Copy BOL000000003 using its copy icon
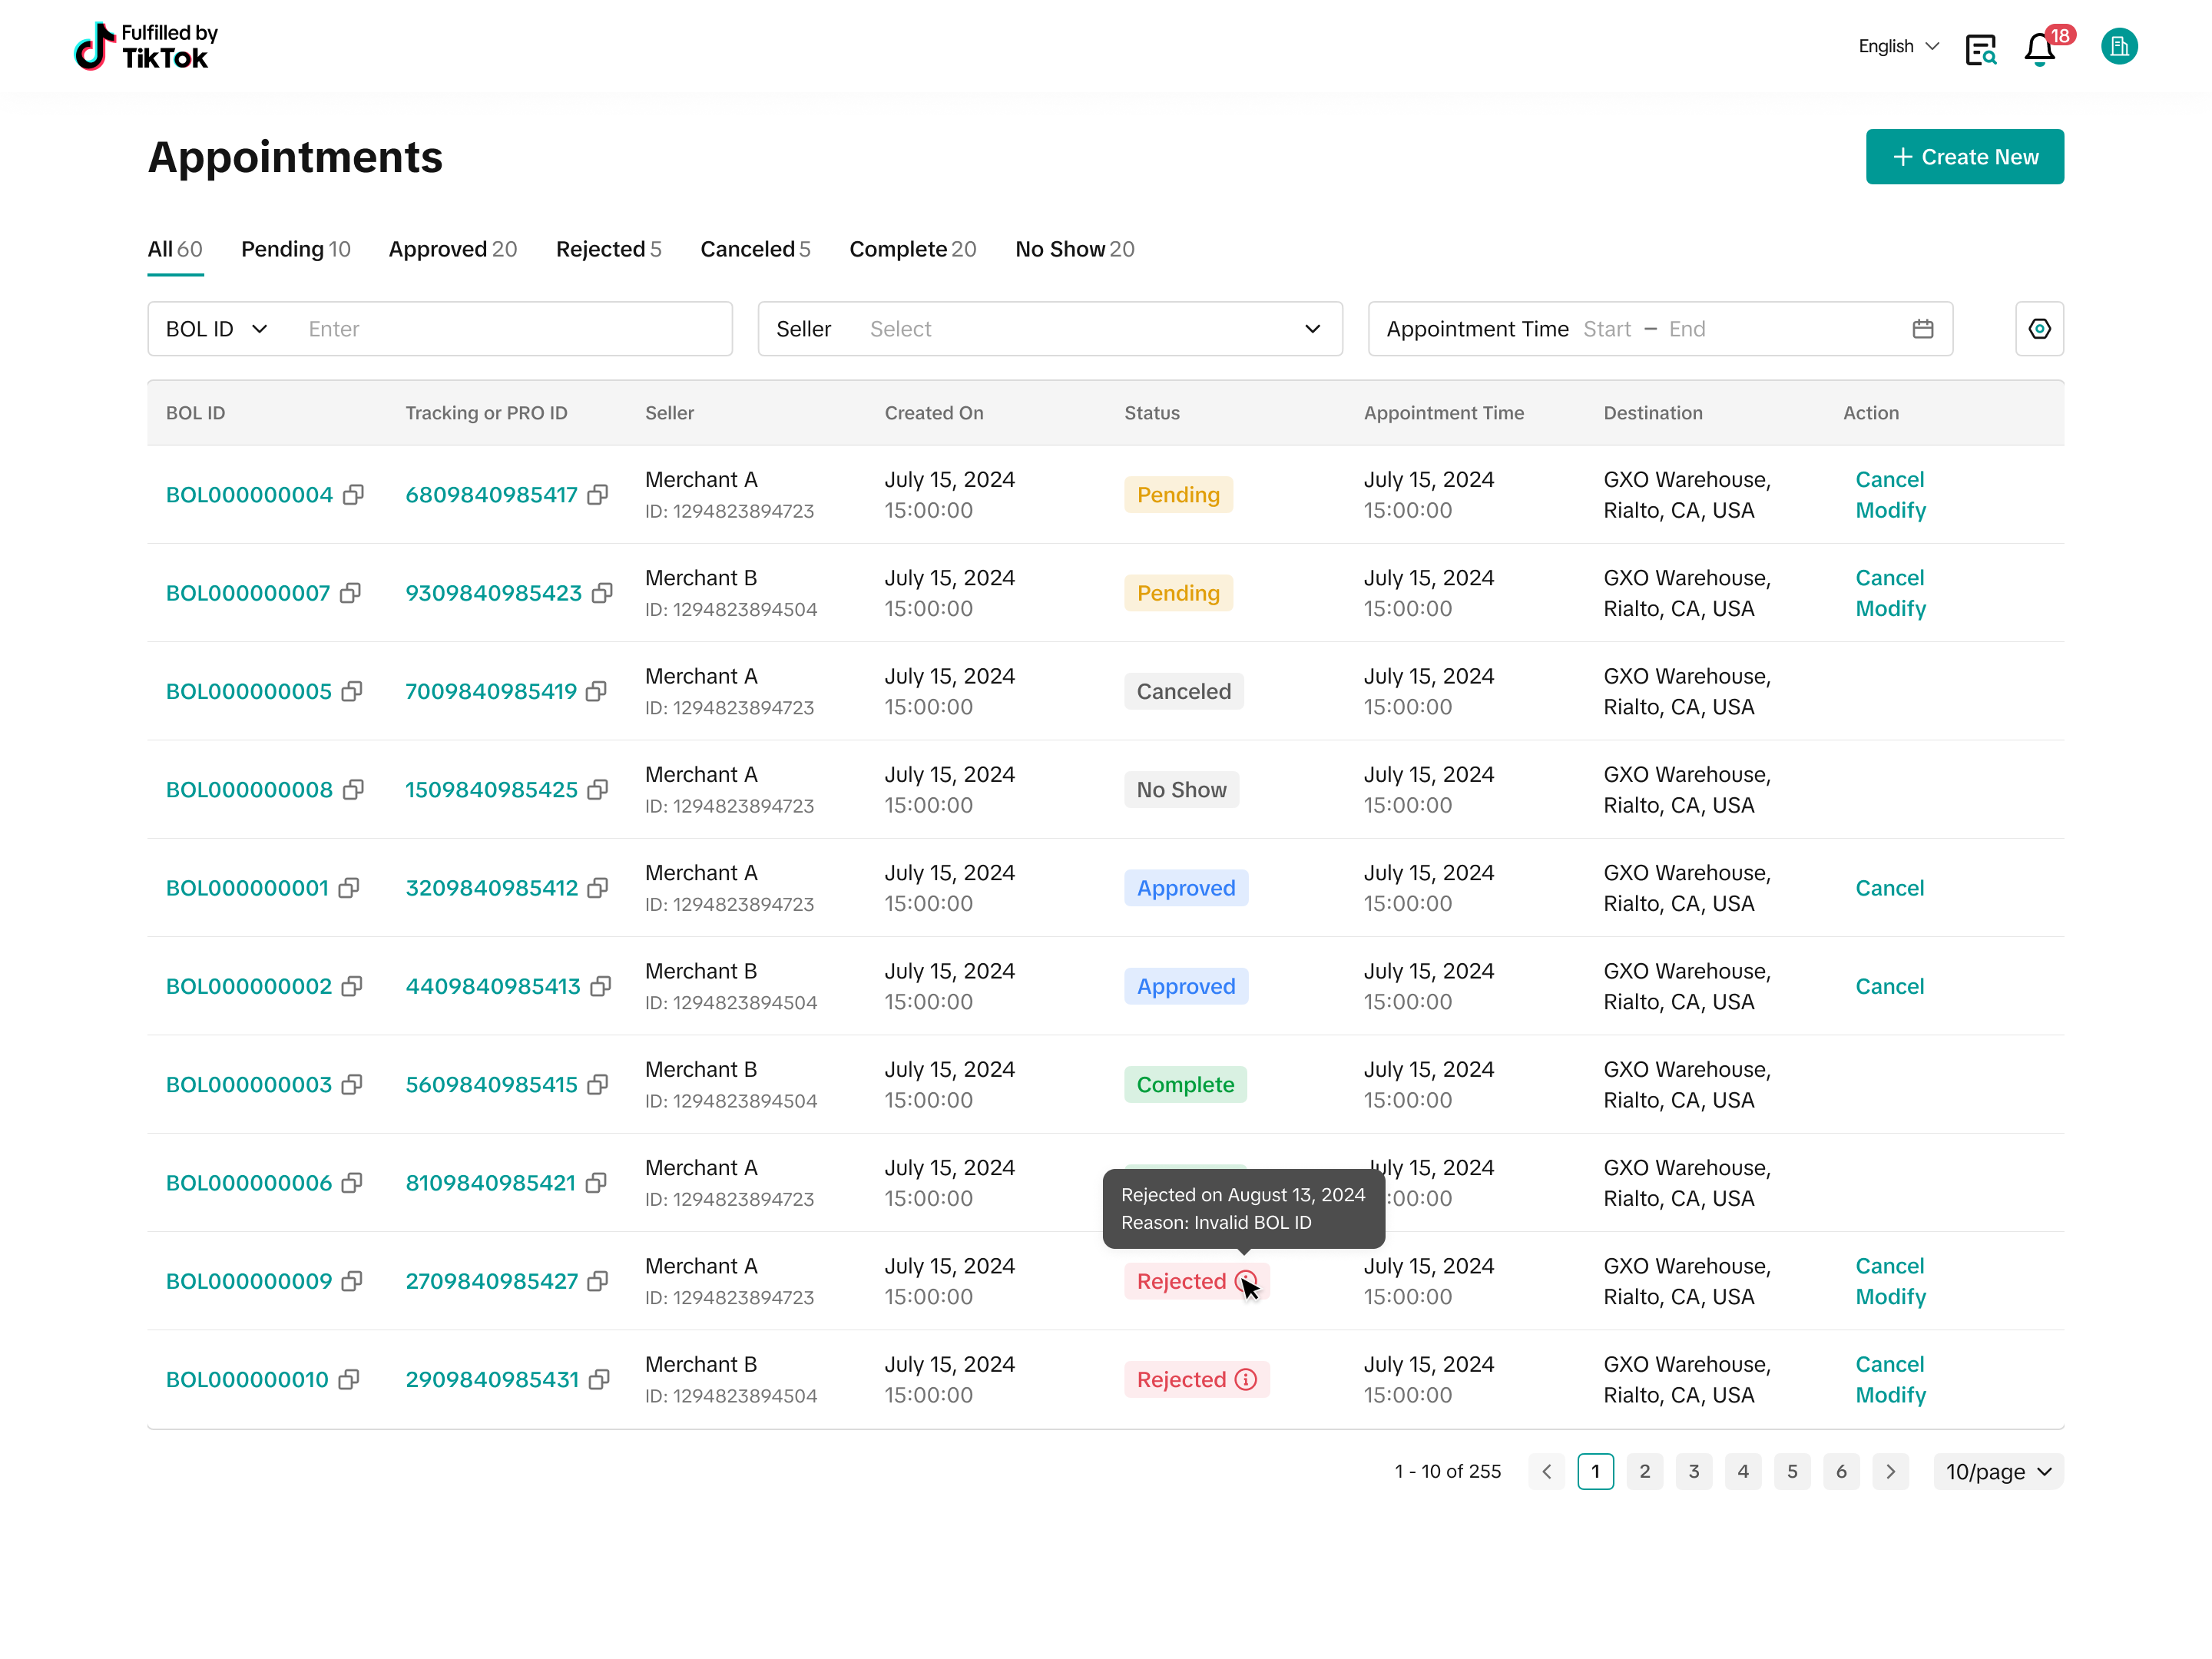The width and height of the screenshot is (2212, 1659). pos(352,1085)
